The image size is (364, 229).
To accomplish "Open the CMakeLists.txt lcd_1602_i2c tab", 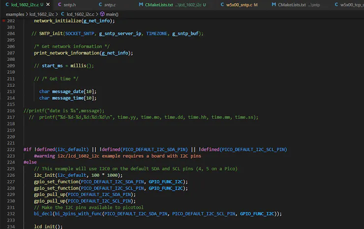I will click(172, 4).
